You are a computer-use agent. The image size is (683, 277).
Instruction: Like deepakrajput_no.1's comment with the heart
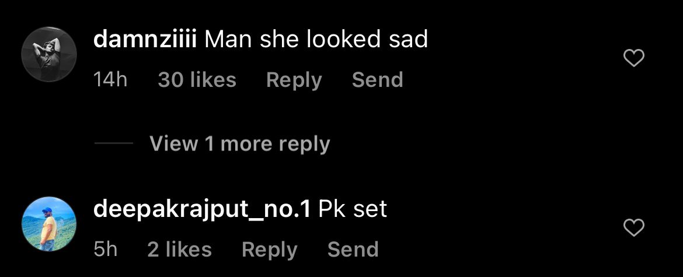[x=634, y=227]
